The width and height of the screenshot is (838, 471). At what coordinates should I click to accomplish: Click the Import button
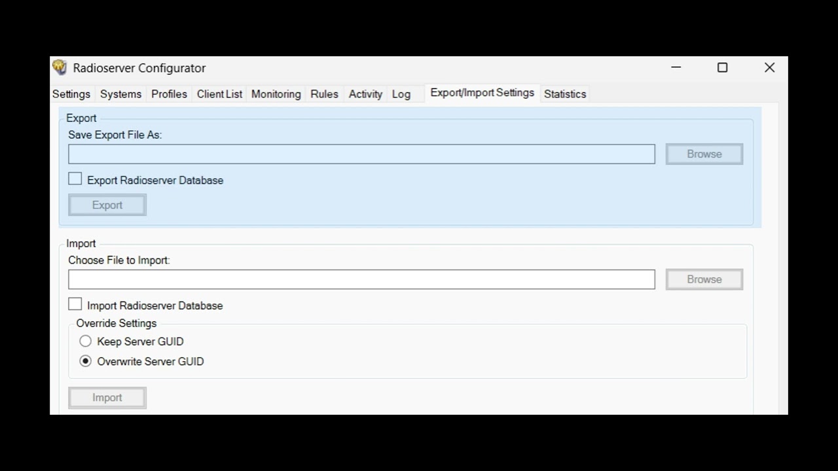(x=107, y=398)
